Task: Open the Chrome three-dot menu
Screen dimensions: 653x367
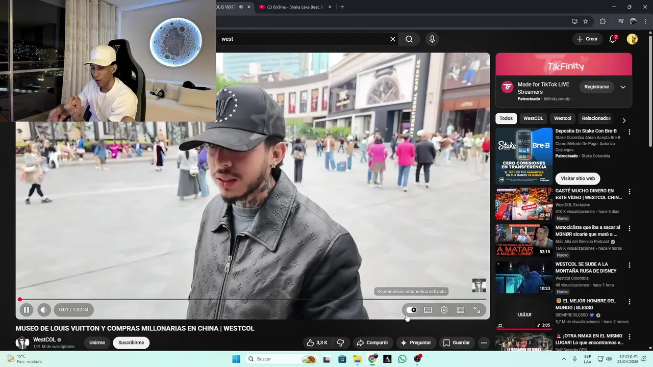Action: (x=645, y=21)
